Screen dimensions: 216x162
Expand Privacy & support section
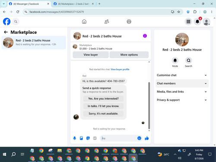pyautogui.click(x=182, y=100)
